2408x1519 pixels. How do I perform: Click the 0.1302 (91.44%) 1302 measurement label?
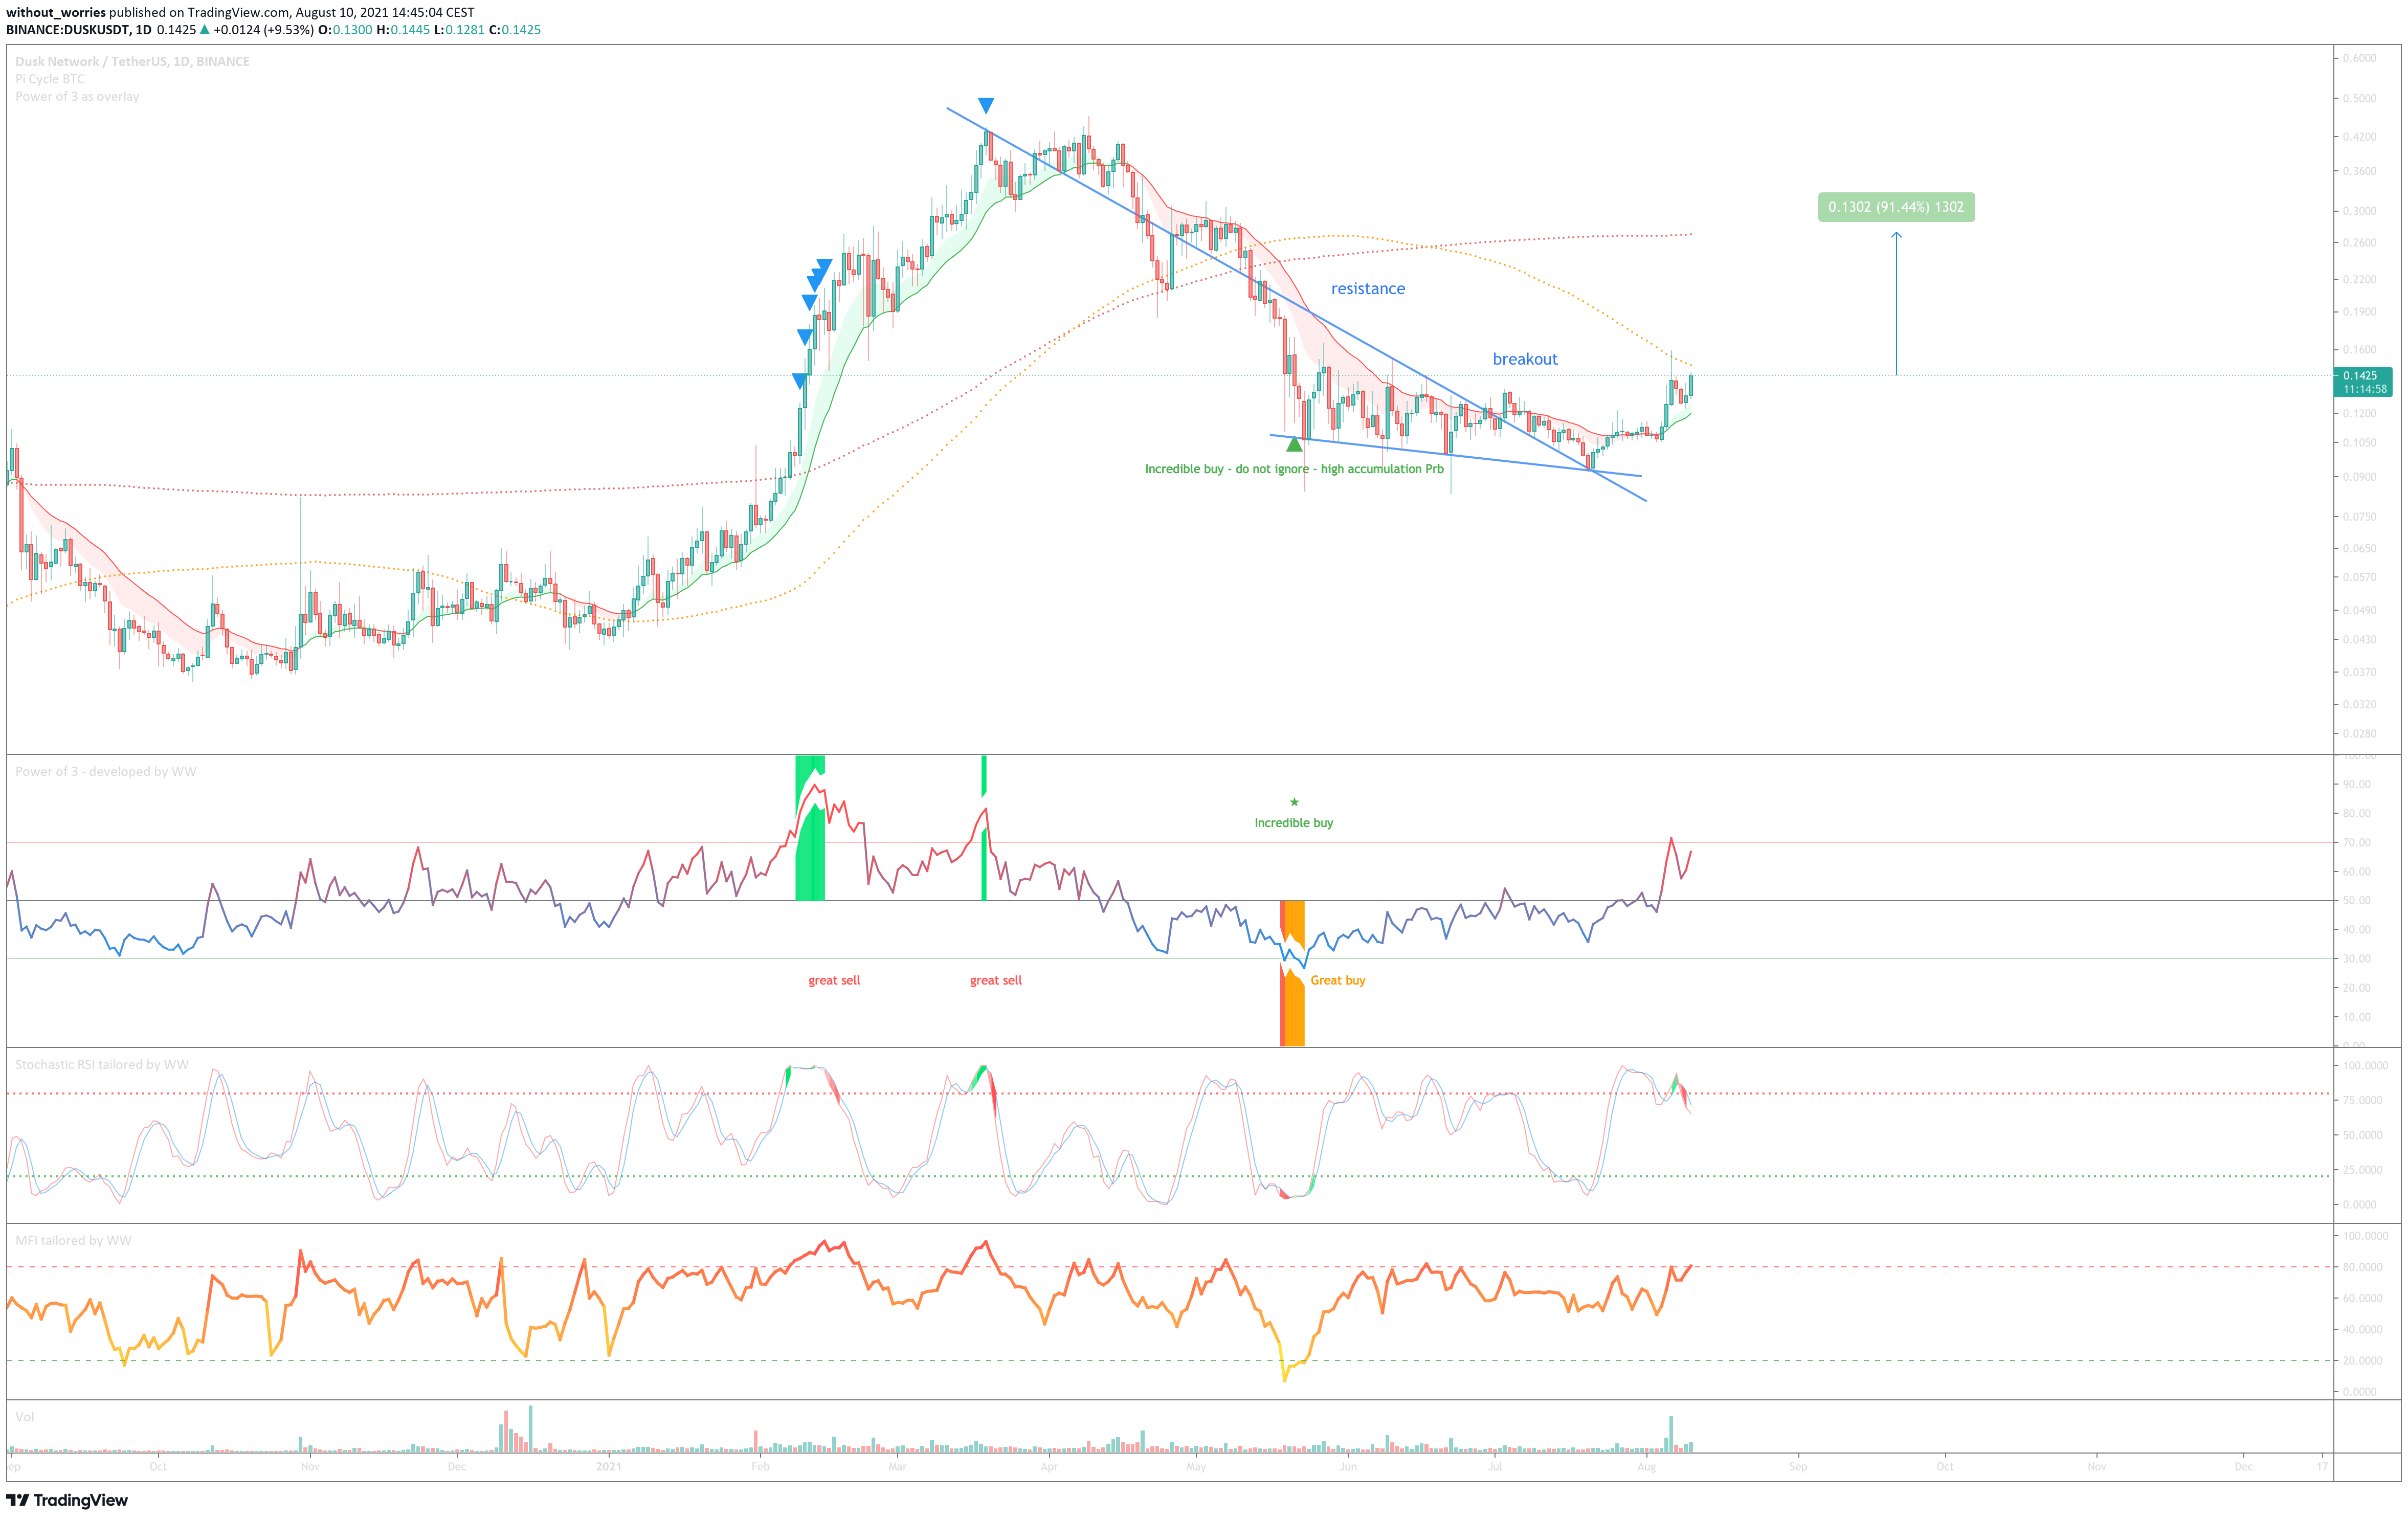pos(1896,207)
